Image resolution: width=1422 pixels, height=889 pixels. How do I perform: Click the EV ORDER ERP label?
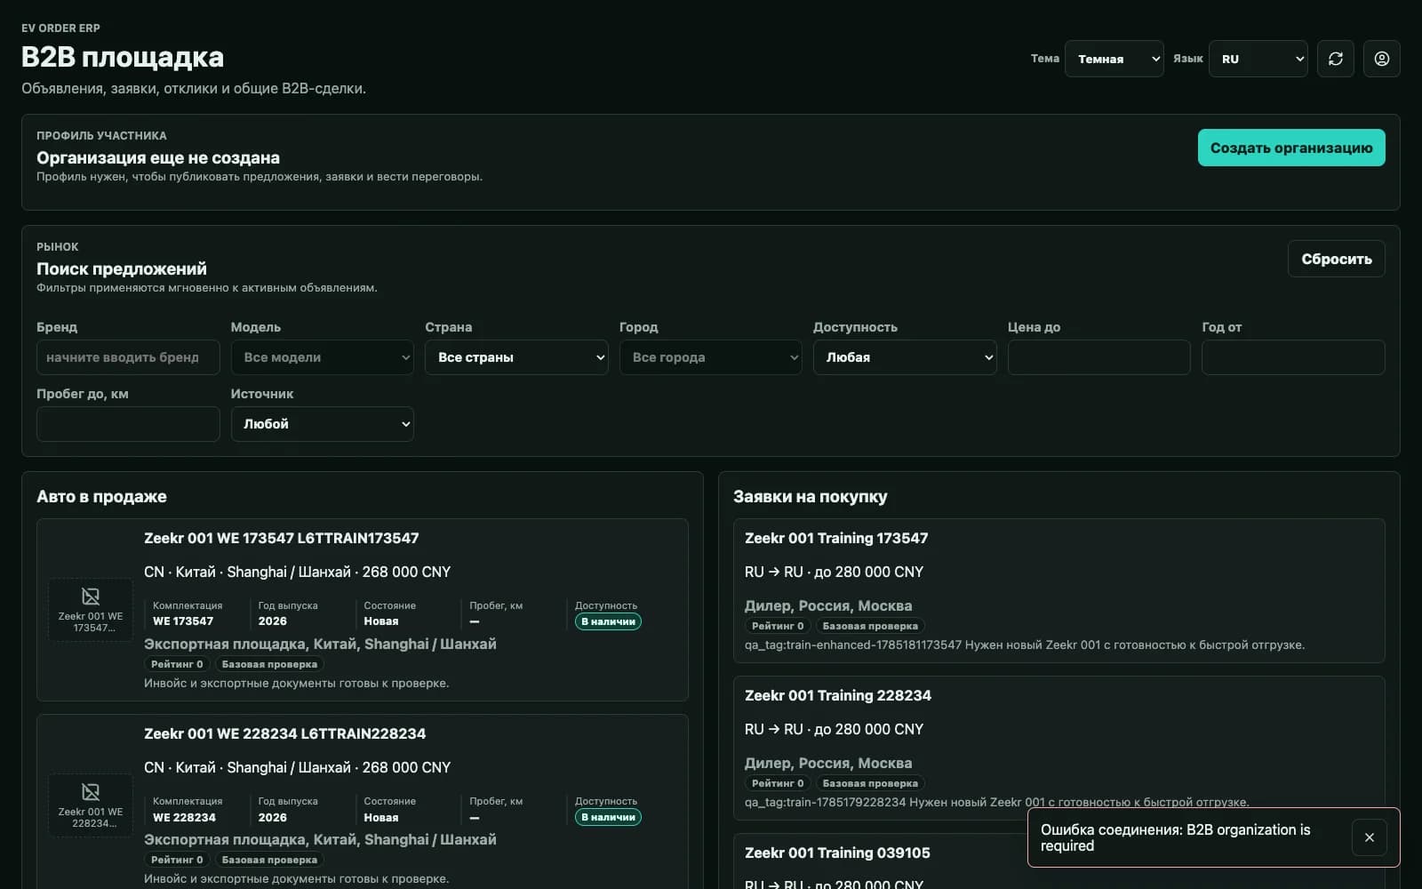[x=60, y=28]
